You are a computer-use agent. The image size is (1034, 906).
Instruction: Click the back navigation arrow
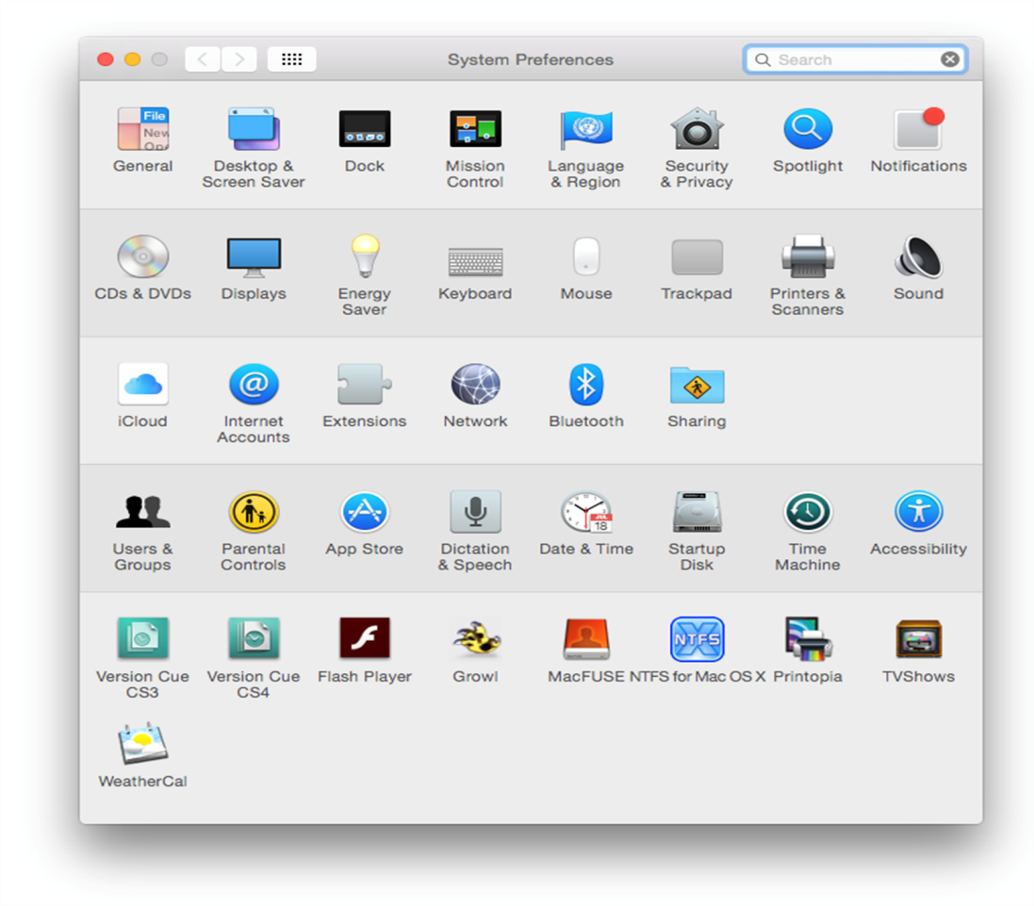(203, 59)
